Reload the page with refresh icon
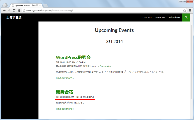 point(14,10)
